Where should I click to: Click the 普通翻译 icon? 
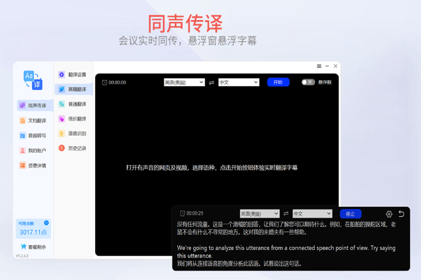tap(62, 104)
